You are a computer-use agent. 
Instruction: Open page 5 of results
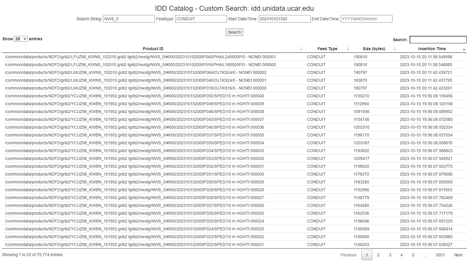(x=413, y=255)
